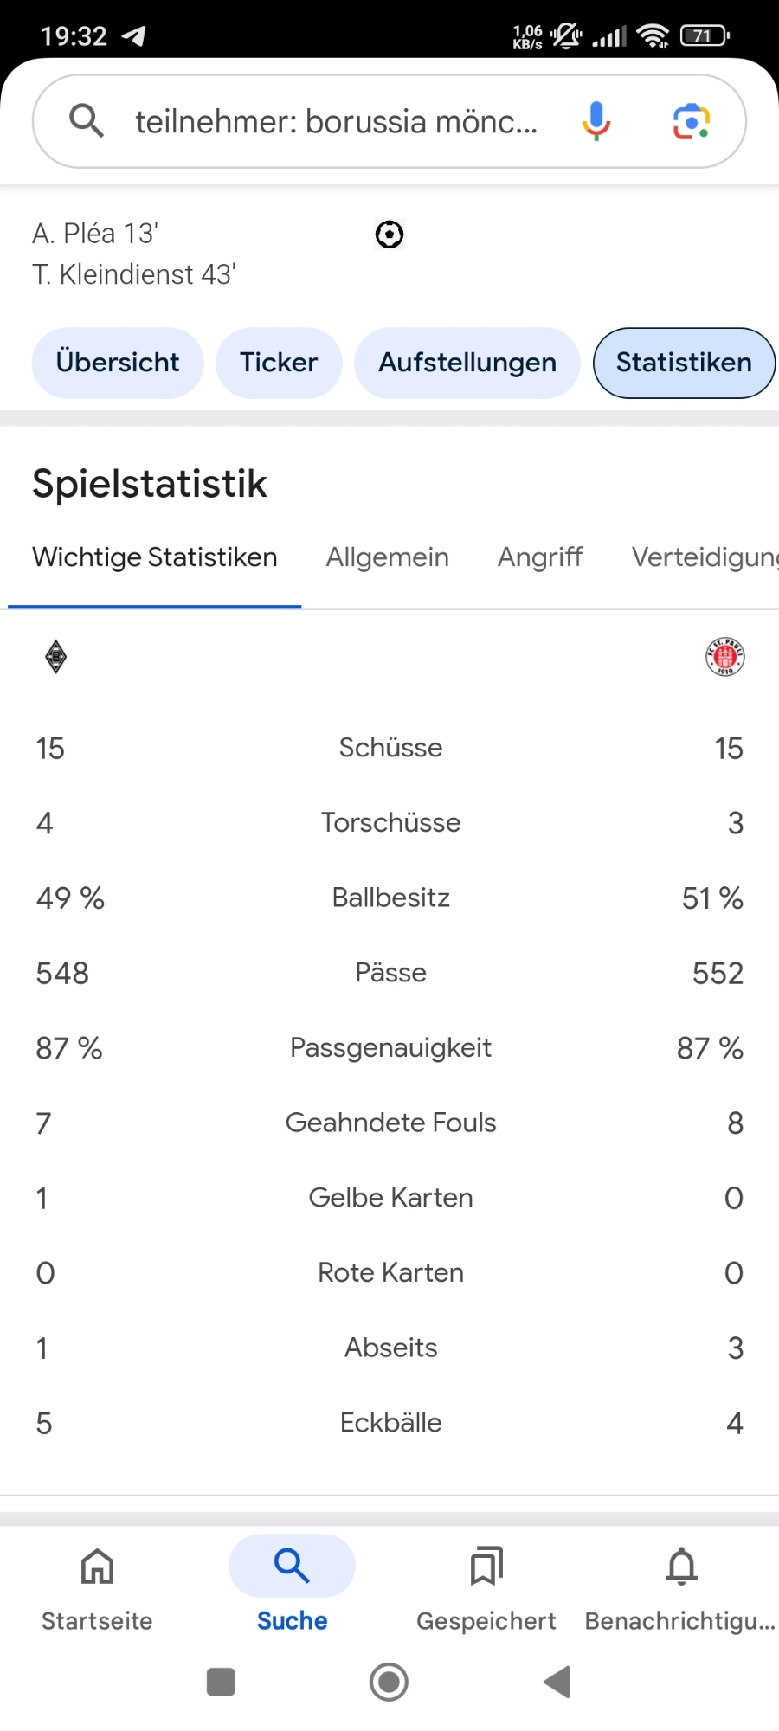This screenshot has height=1731, width=779.
Task: Open the Ticker chip
Action: (x=279, y=363)
